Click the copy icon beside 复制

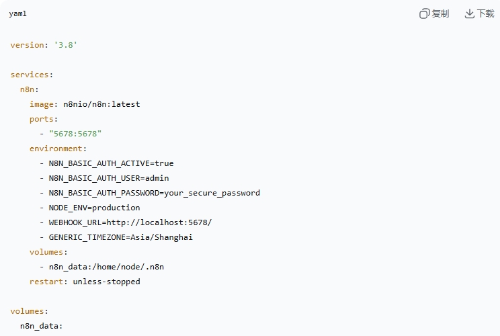425,13
